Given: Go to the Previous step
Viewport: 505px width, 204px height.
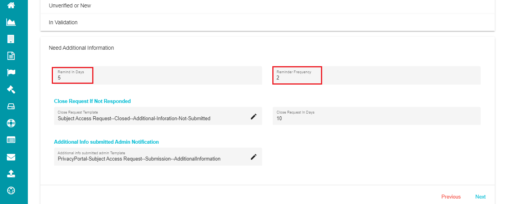Looking at the screenshot, I should point(451,197).
